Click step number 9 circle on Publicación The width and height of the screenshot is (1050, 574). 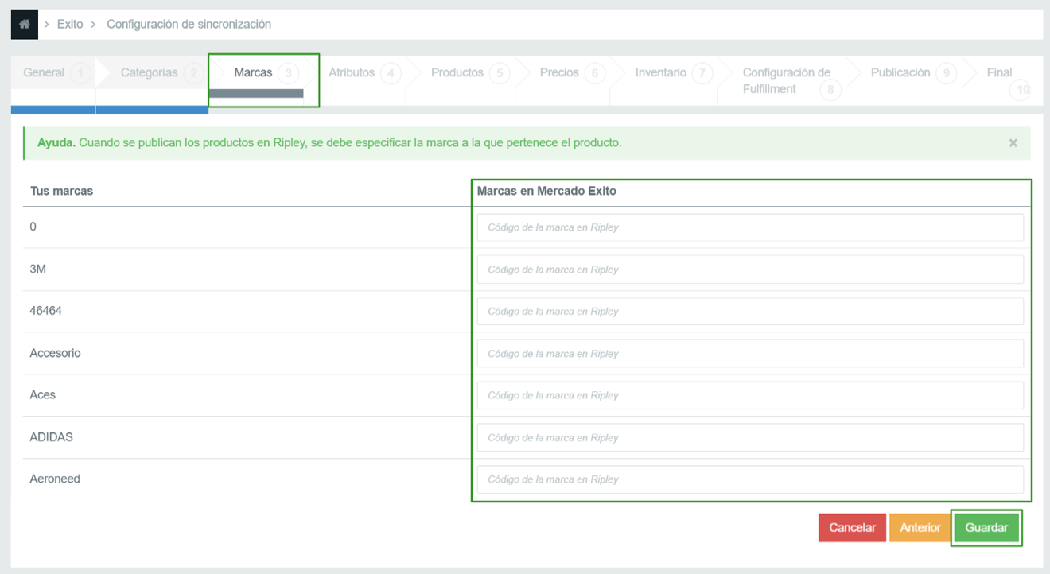click(x=946, y=74)
